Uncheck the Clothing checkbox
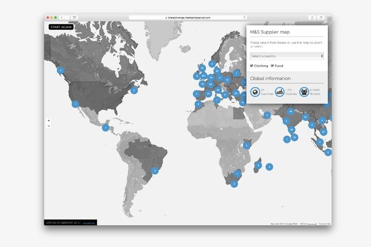The image size is (371, 247). [x=252, y=66]
